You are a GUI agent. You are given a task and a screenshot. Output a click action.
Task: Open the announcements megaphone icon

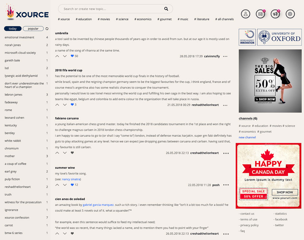[275, 14]
